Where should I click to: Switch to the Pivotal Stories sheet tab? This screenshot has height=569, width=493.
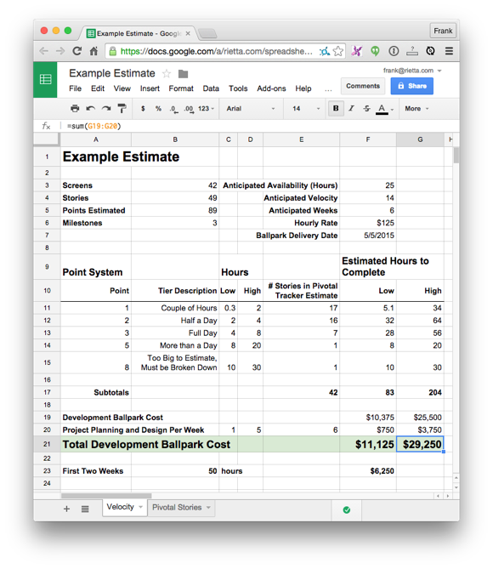[177, 507]
